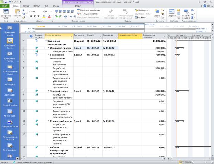214x164 pixels.
Task: Collapse the Инициация проекта summary task
Action: (x=48, y=48)
